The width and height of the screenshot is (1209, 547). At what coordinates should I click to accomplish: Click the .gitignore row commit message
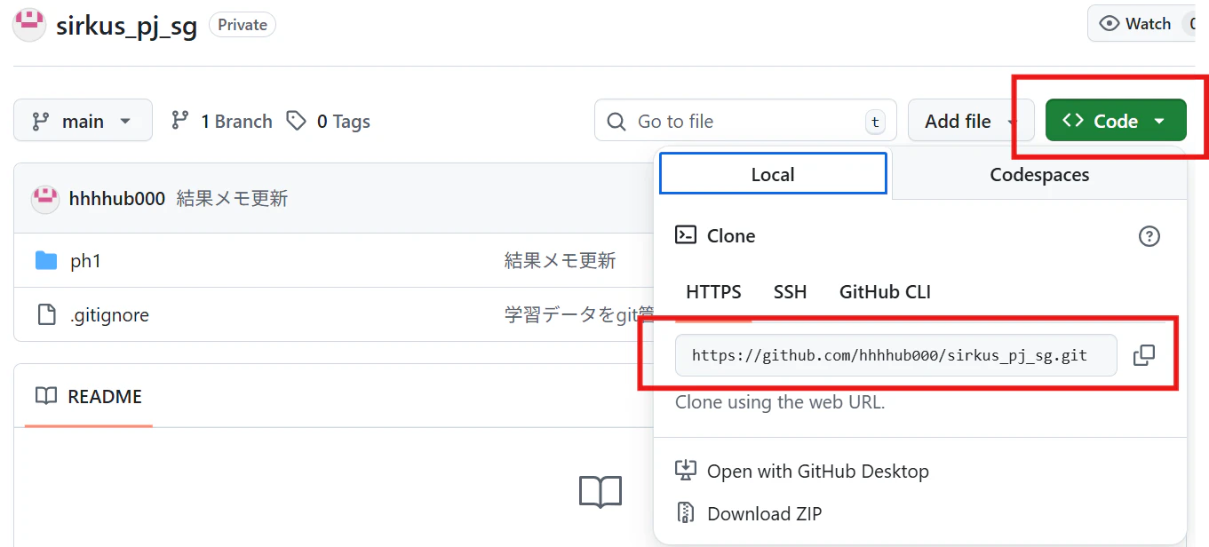tap(579, 314)
